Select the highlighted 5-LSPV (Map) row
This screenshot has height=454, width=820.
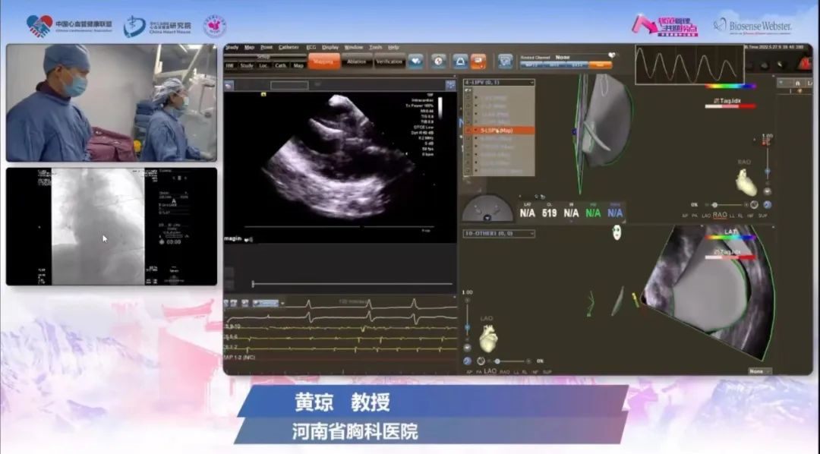coord(499,131)
